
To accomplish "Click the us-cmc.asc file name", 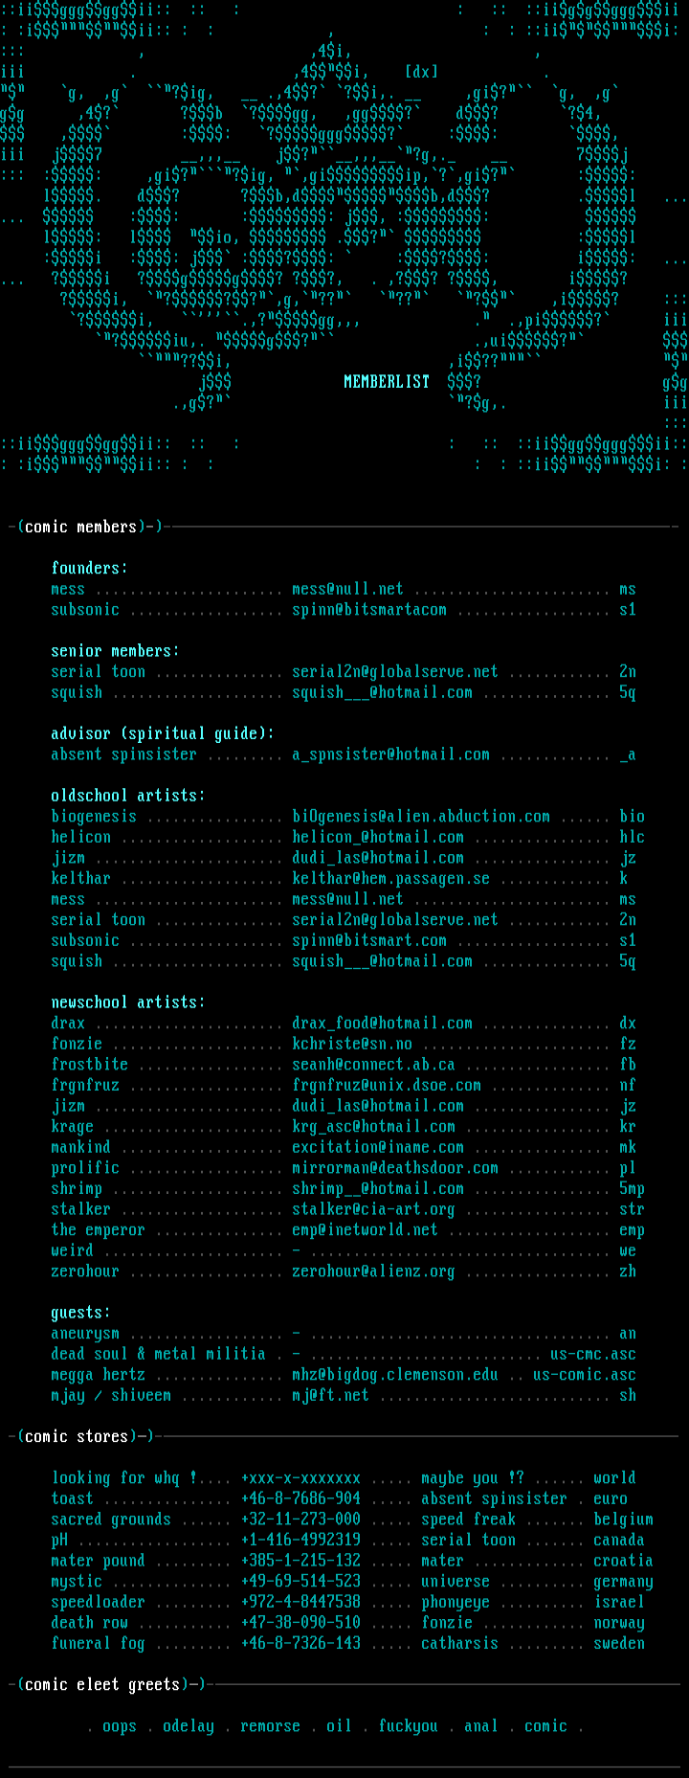I will pyautogui.click(x=592, y=1354).
